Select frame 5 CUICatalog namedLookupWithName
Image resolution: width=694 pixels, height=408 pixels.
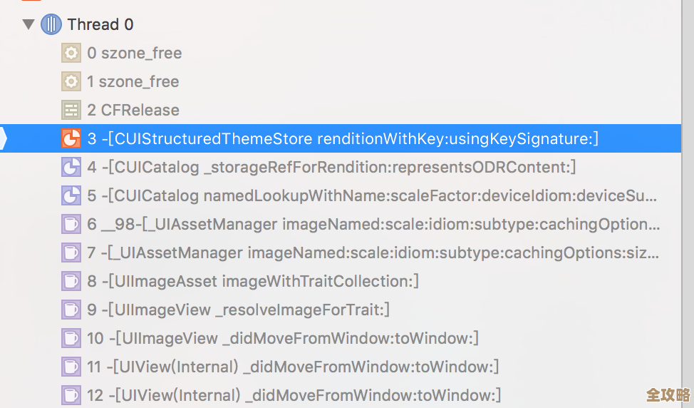[x=372, y=195]
